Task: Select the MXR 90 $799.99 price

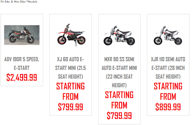Action: [119, 116]
